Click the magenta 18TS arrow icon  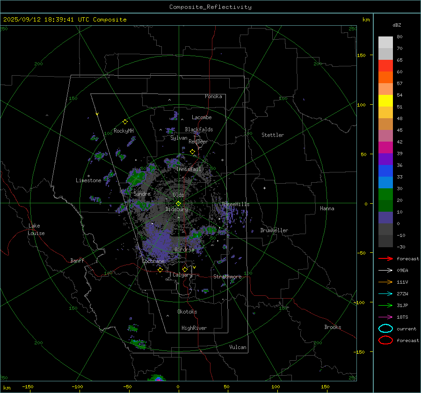385,317
